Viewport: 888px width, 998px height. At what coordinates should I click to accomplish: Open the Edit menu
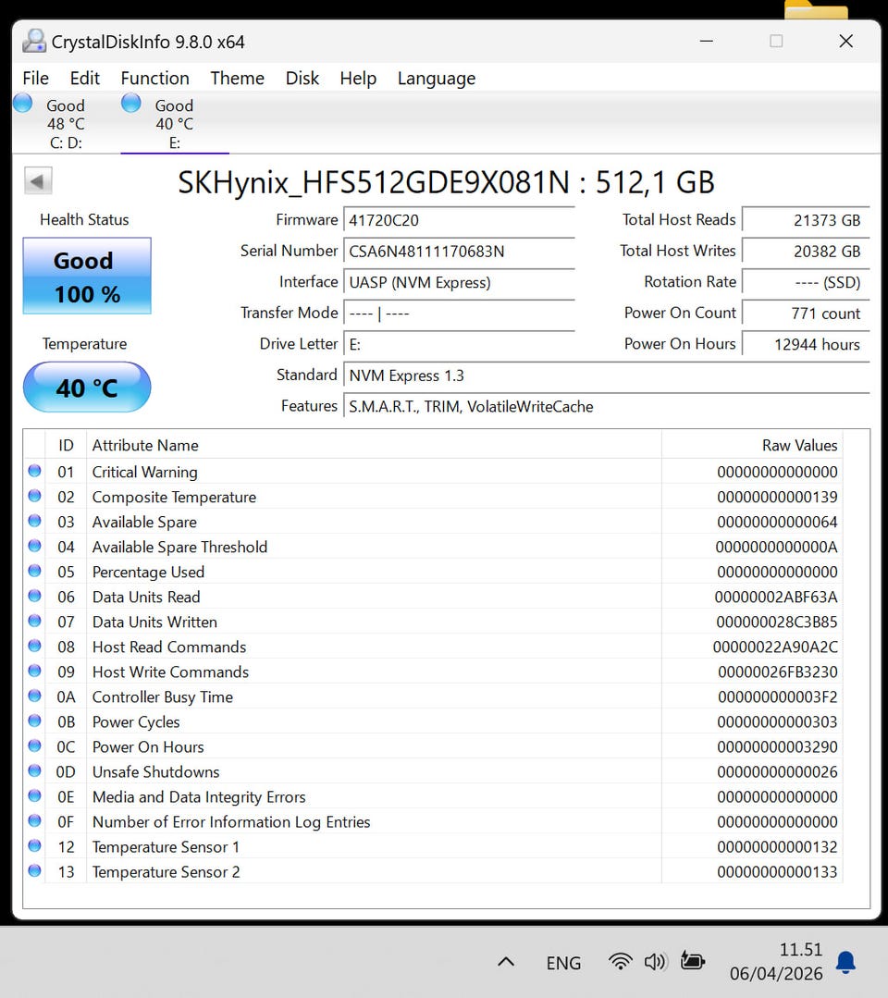pyautogui.click(x=85, y=78)
